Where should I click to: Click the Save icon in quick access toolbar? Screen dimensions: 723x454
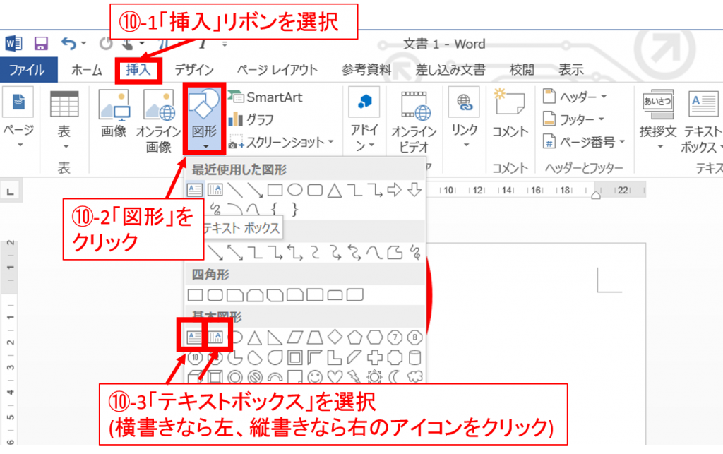(x=41, y=44)
